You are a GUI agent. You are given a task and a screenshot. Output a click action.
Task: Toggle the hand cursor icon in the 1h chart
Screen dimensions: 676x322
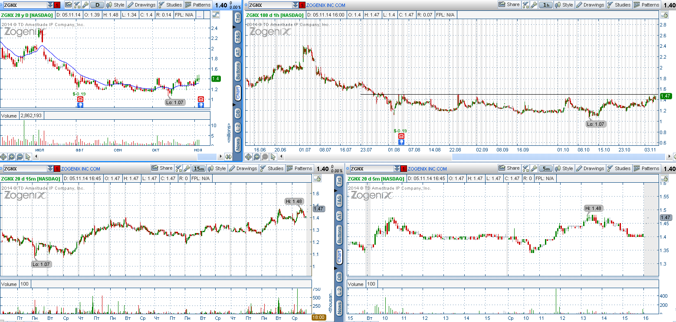(664, 15)
